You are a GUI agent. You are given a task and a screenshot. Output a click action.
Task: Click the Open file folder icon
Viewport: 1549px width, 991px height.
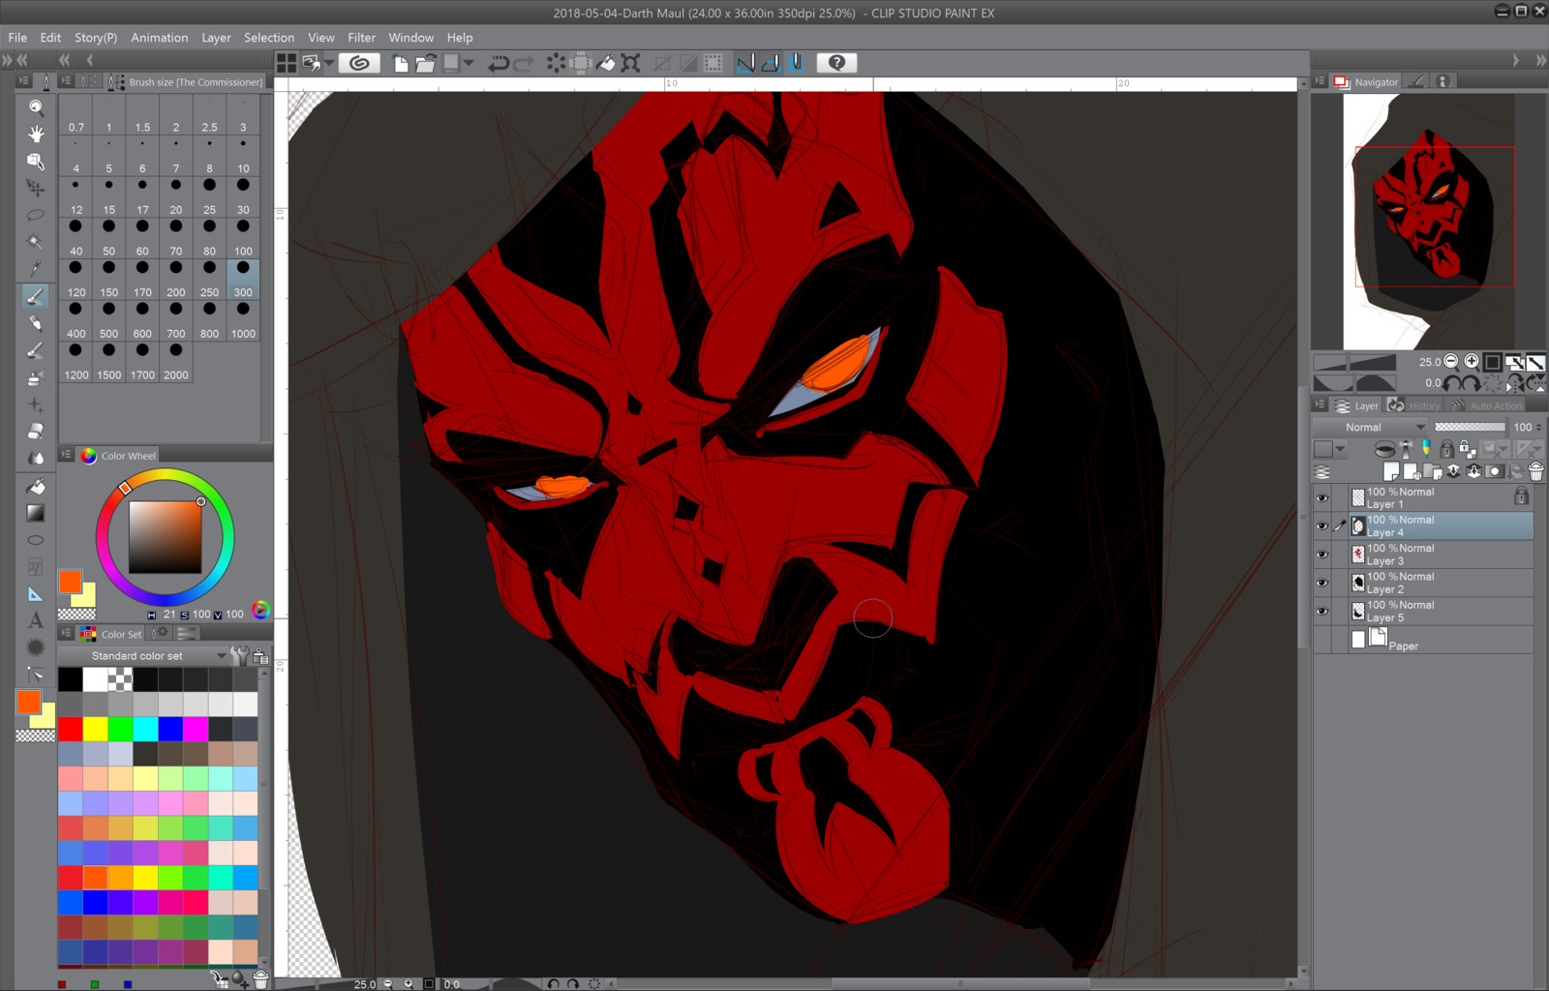tap(426, 63)
